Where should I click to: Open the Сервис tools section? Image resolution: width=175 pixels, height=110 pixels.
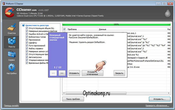12,56
